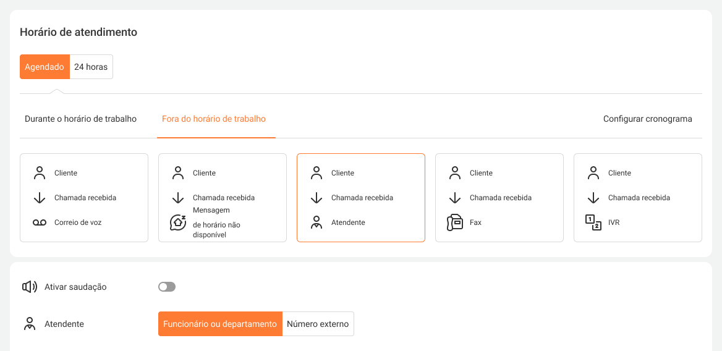722x351 pixels.
Task: Click the agent icon beside Atendente setting
Action: coord(29,324)
